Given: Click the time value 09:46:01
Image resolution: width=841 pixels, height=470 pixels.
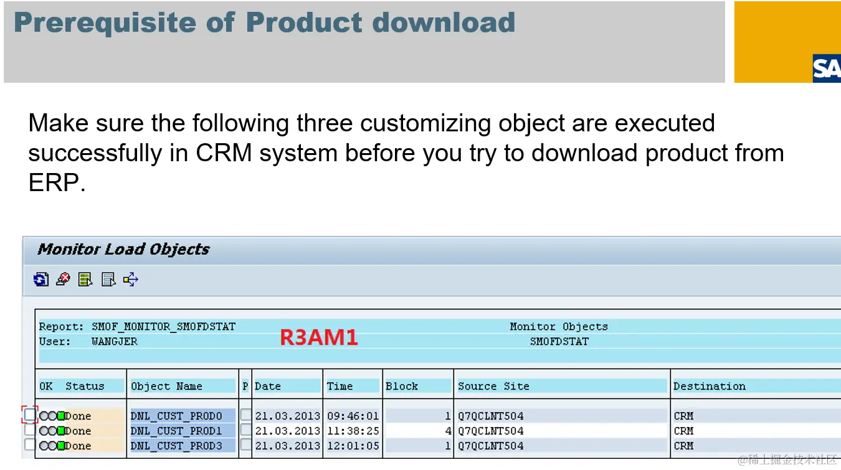Looking at the screenshot, I should point(353,416).
